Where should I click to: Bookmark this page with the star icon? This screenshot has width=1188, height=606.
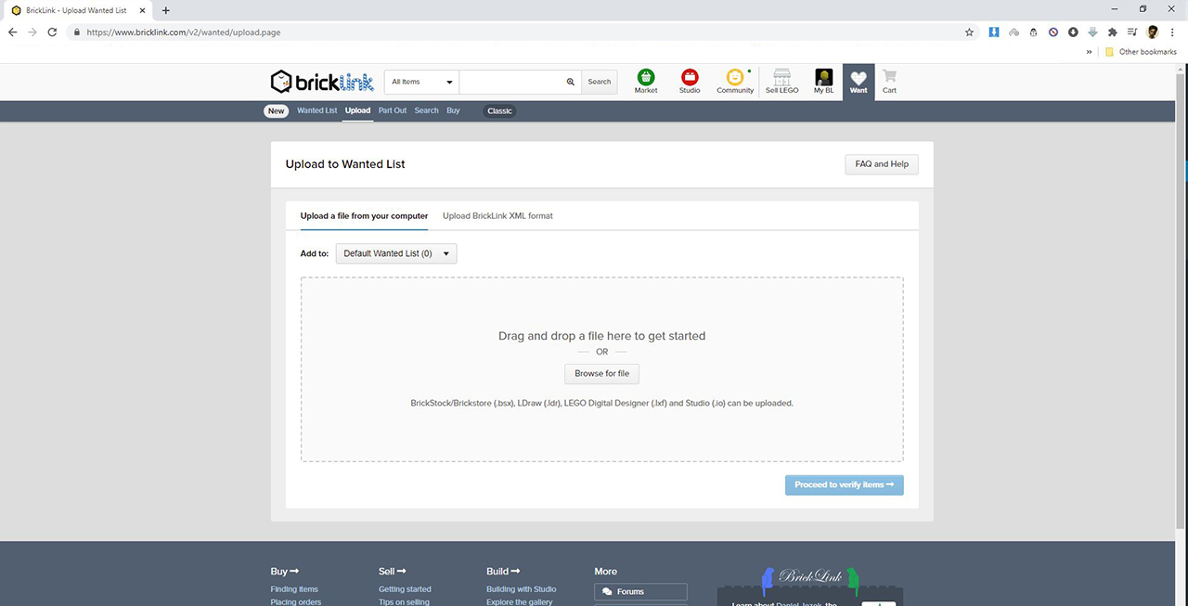(x=969, y=32)
